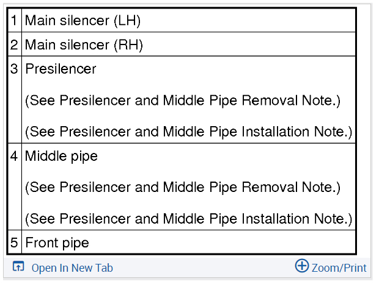Open the table via Open In New Tab link

72,268
